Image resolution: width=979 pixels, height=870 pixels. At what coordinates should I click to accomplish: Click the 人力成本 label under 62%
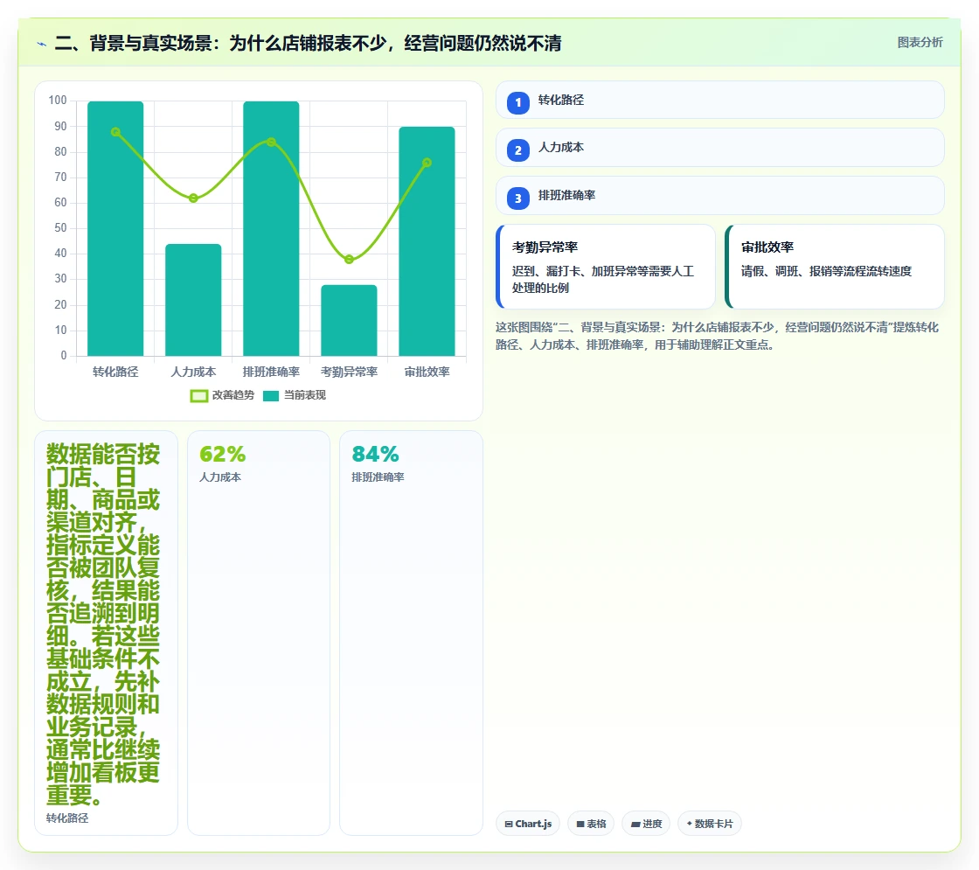[219, 477]
